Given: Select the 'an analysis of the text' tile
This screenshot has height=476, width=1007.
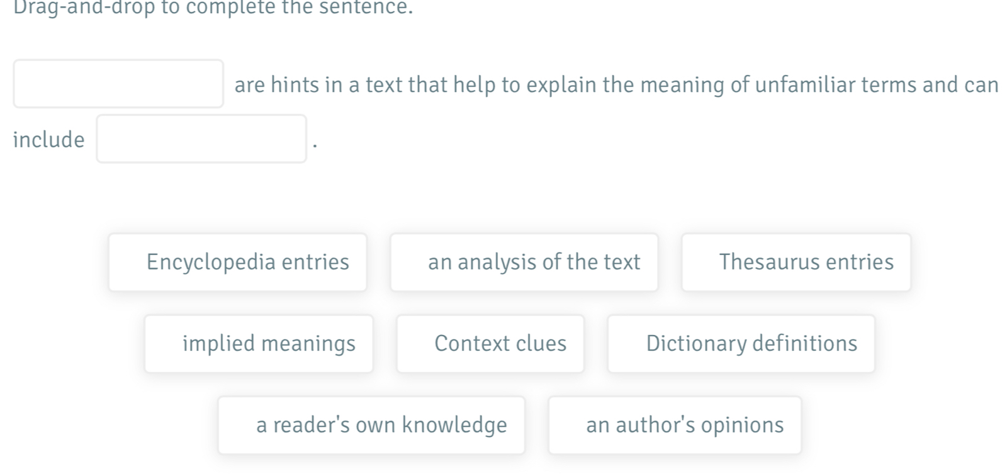Looking at the screenshot, I should click(524, 262).
